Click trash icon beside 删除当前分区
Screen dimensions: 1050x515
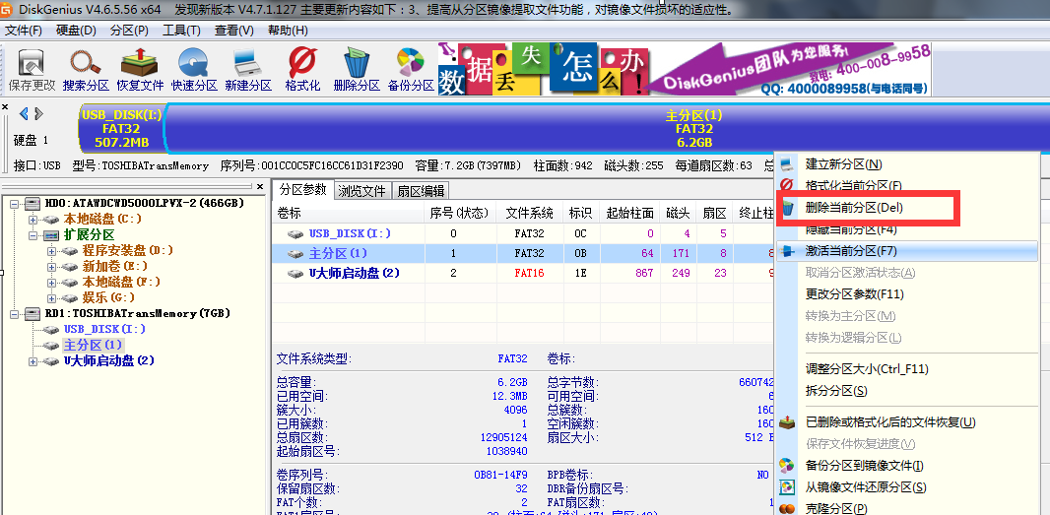(788, 208)
